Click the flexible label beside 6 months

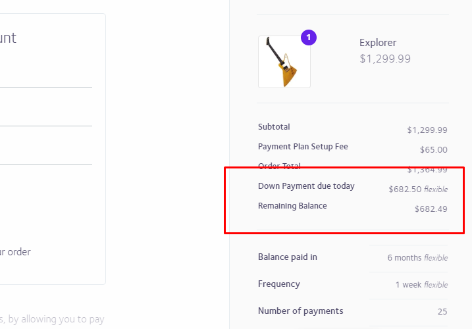point(436,258)
